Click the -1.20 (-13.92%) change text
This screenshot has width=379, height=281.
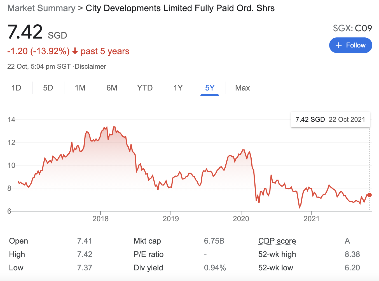point(38,51)
